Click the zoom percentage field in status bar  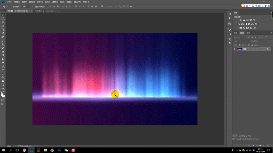[9, 146]
